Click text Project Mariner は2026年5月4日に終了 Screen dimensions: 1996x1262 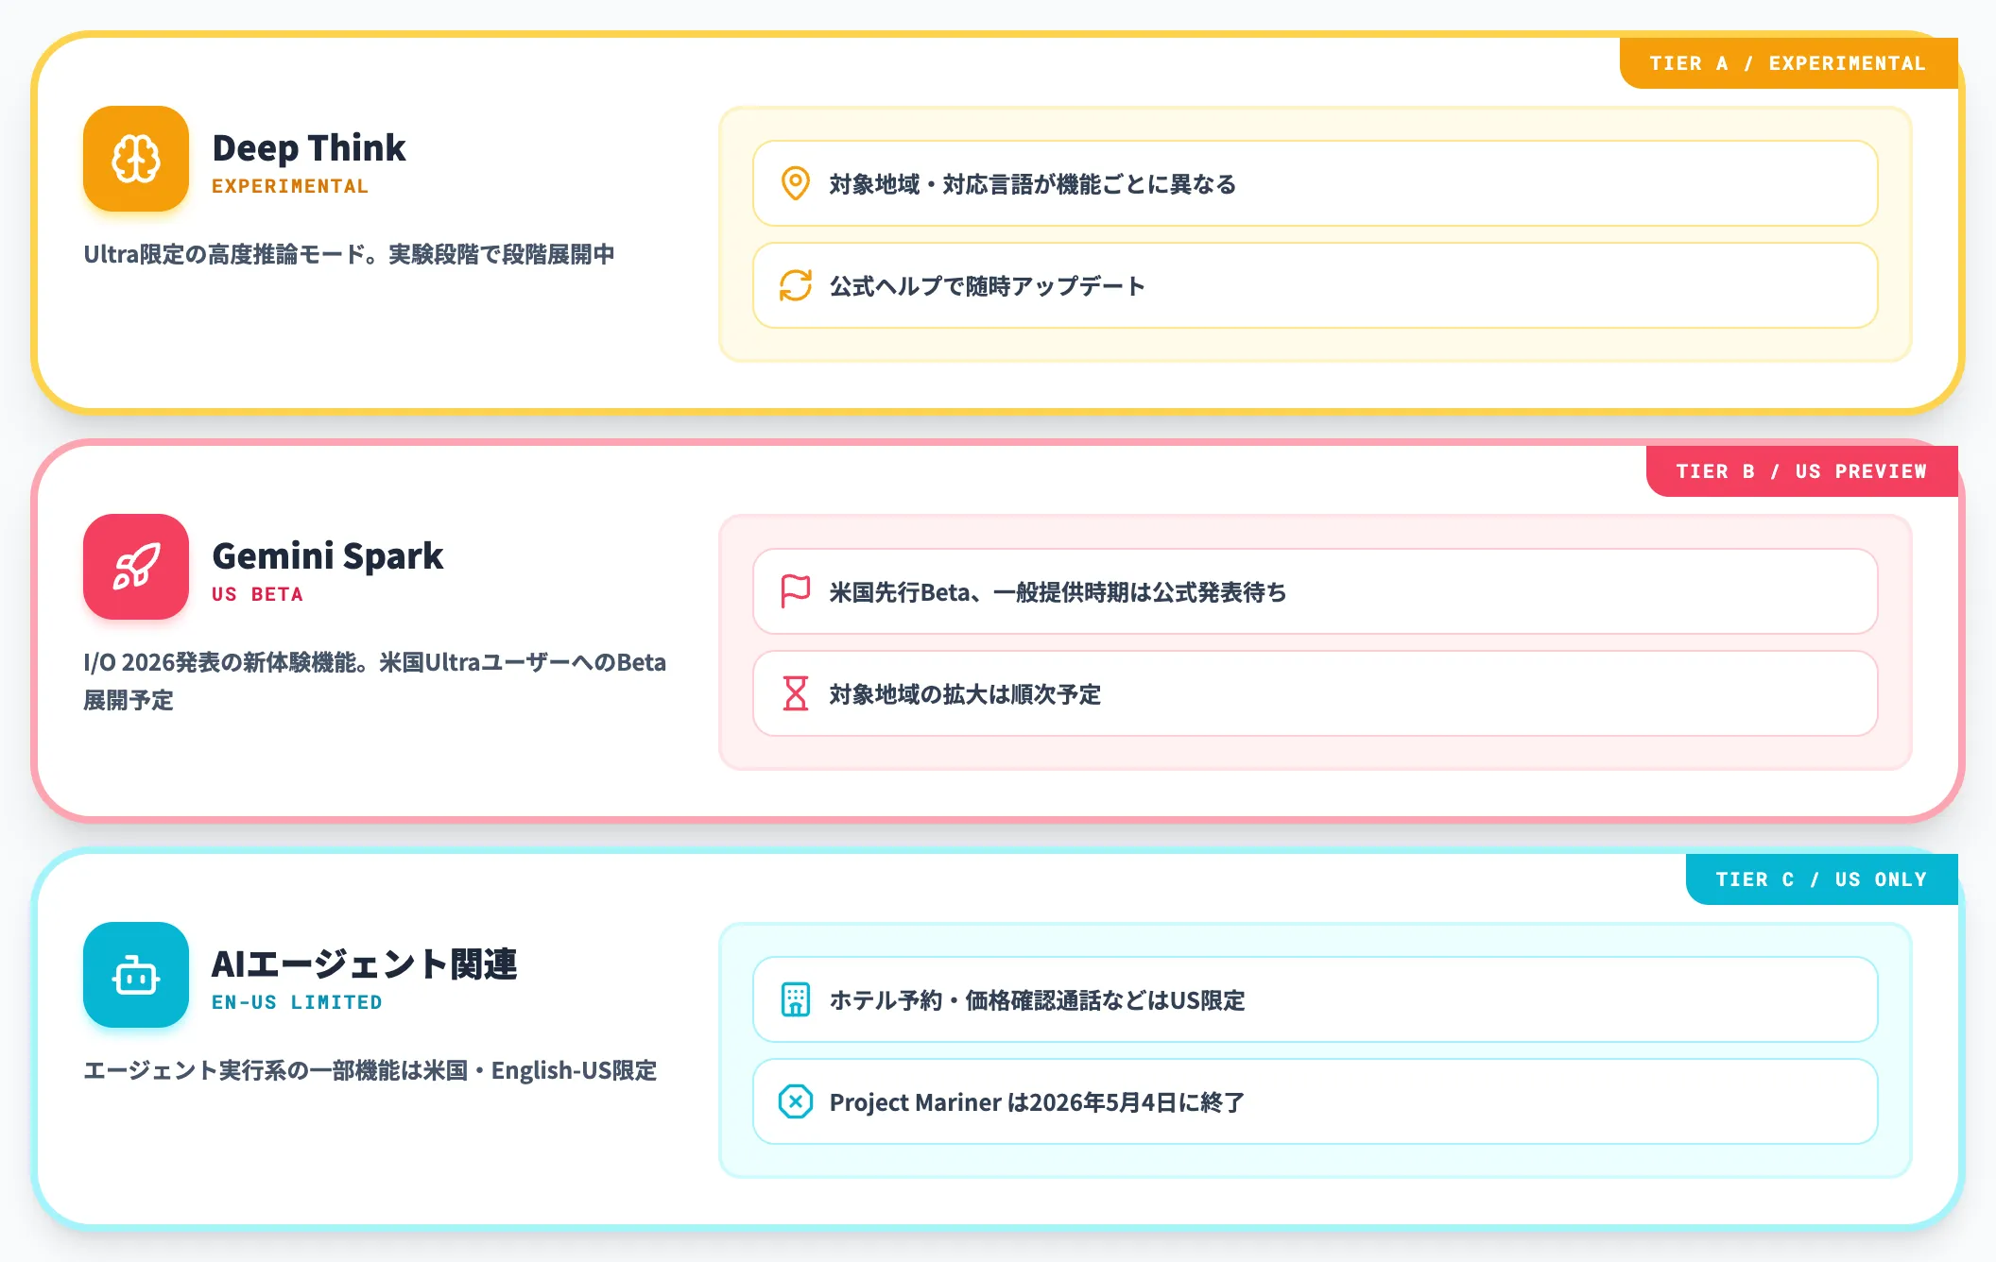click(x=1037, y=1102)
